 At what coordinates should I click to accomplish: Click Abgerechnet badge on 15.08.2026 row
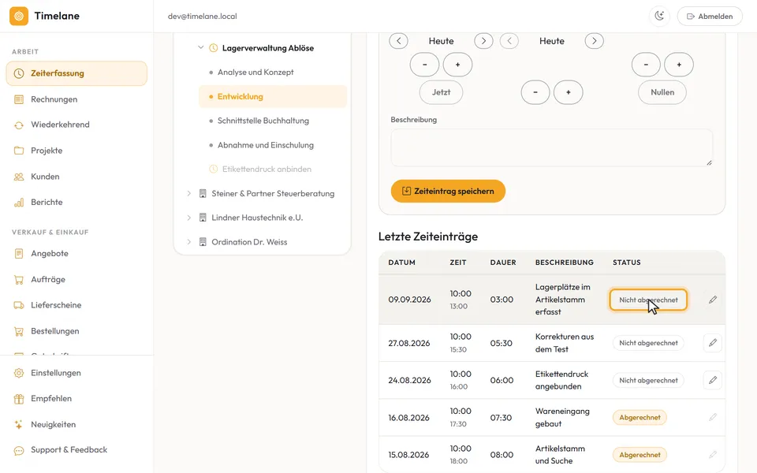click(640, 455)
